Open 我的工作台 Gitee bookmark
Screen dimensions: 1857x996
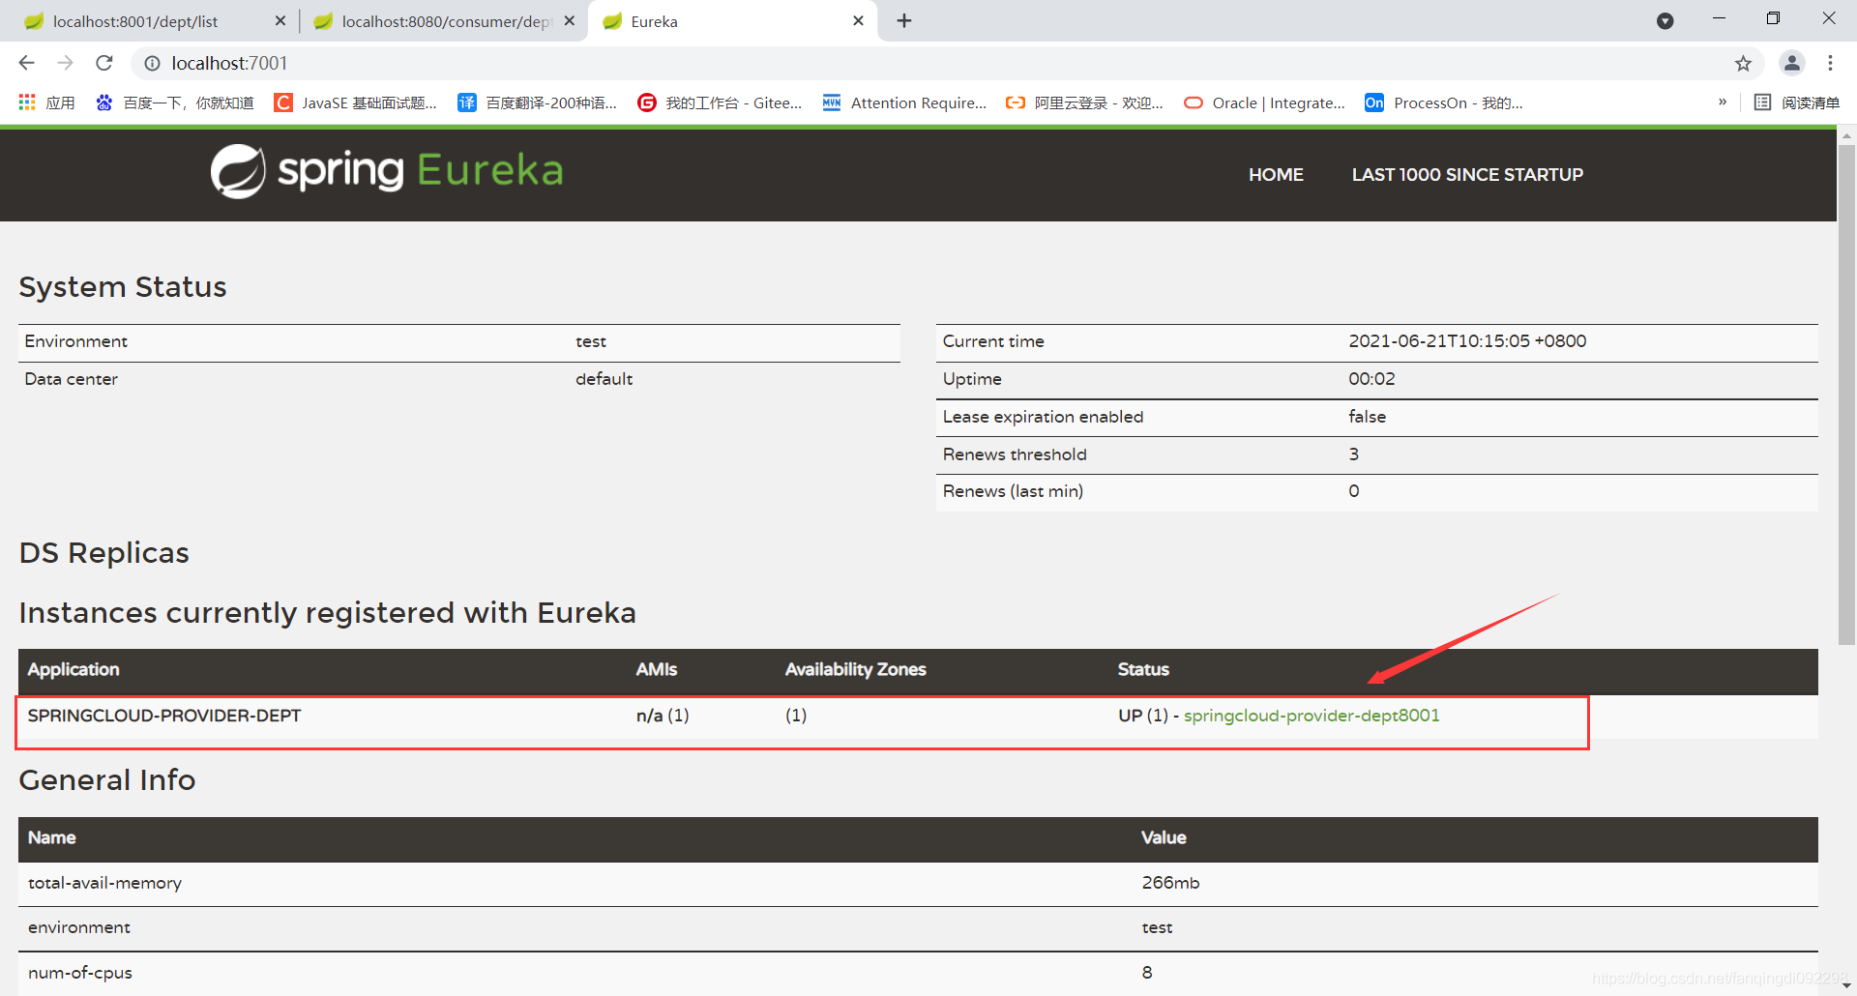tap(720, 103)
